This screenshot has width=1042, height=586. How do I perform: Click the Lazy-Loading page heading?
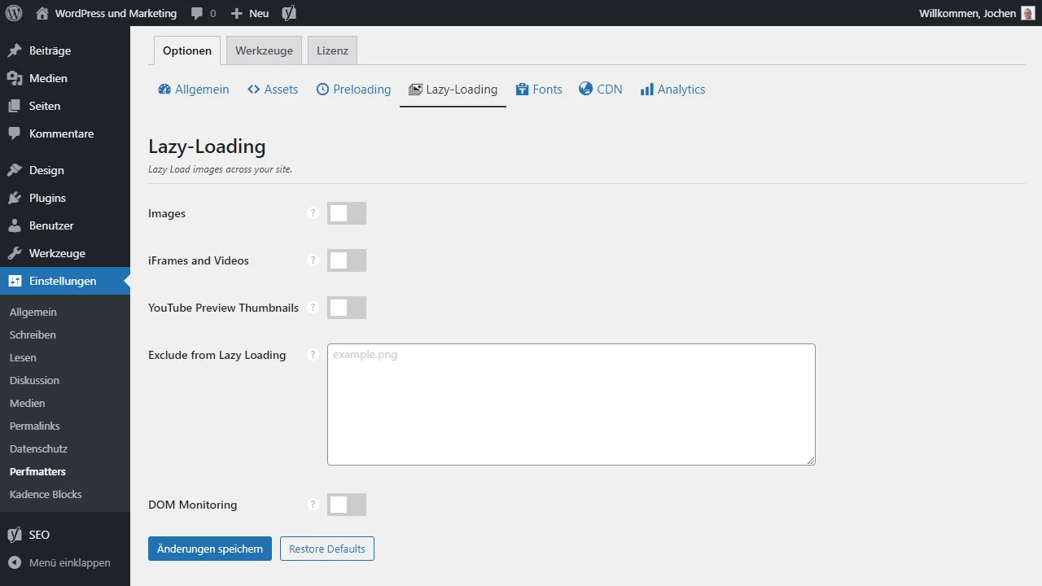(207, 146)
